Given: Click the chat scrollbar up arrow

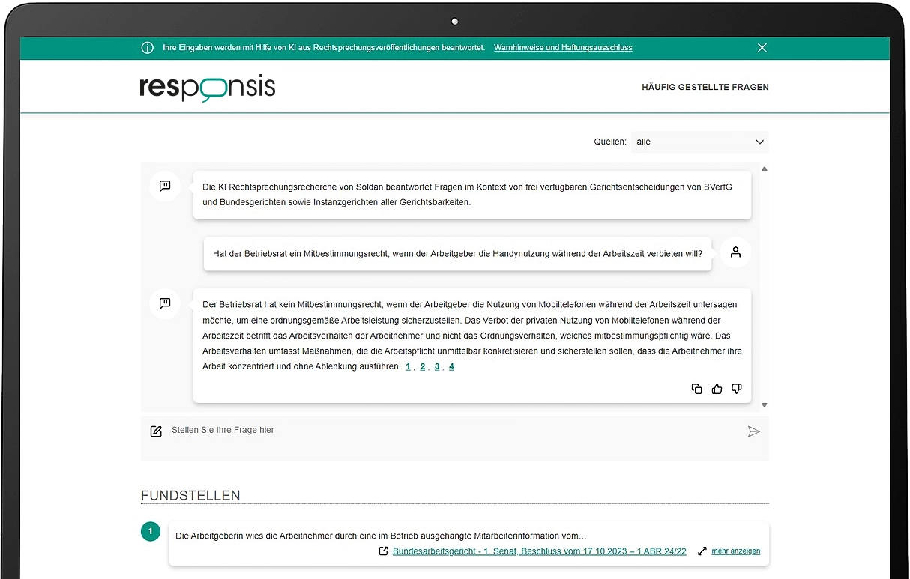Looking at the screenshot, I should 764,169.
